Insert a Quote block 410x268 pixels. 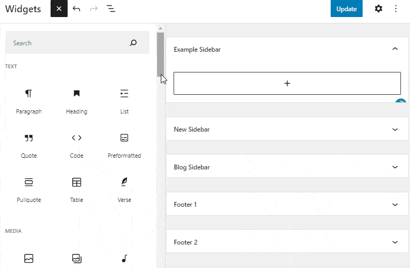[29, 146]
